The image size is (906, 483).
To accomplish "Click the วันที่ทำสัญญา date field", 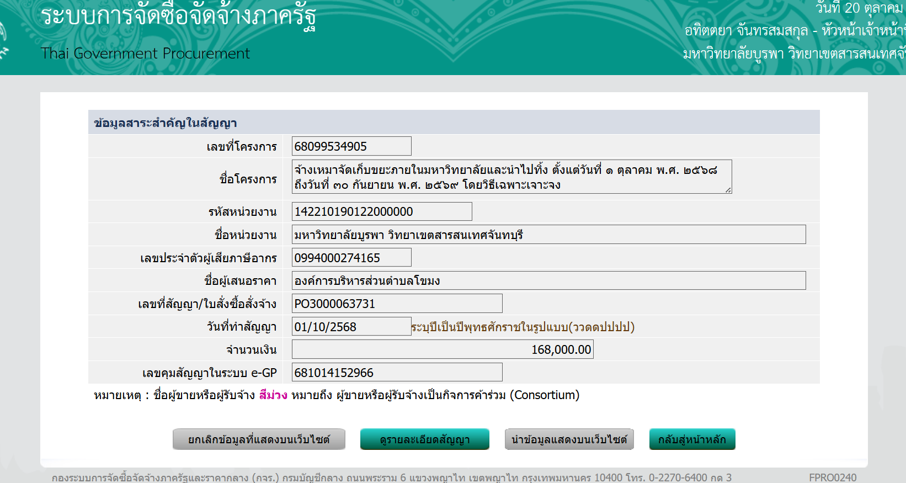I will point(351,327).
